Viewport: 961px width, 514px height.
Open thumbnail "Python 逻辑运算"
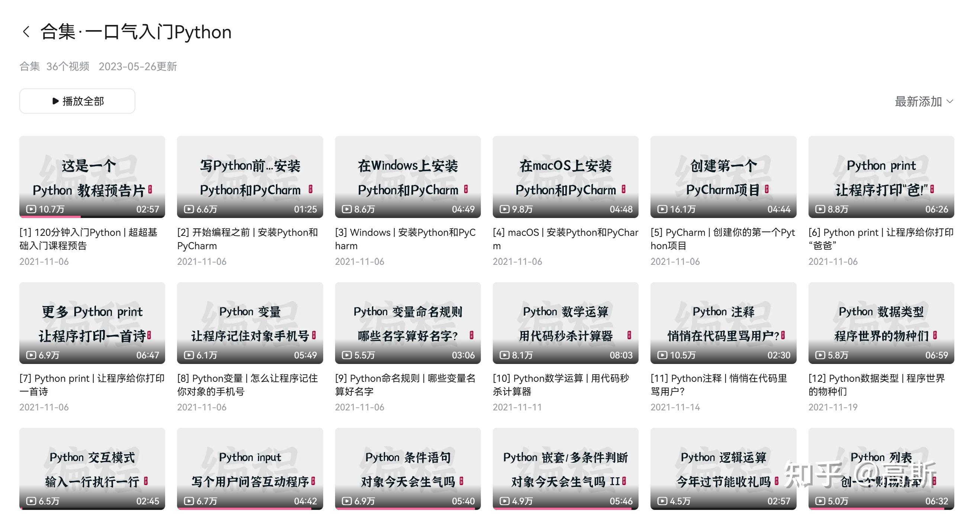(x=723, y=469)
